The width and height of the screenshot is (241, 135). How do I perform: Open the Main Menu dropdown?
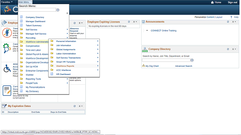25,2
